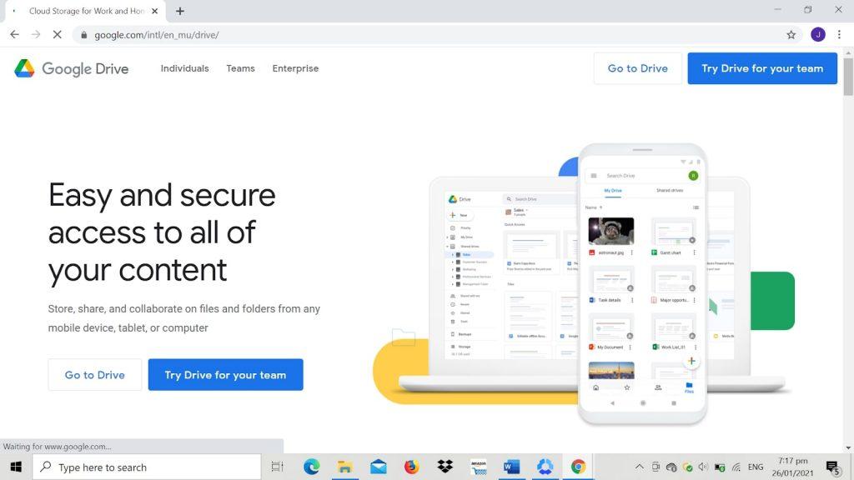Click the page vertical scrollbar thumb

tap(848, 76)
